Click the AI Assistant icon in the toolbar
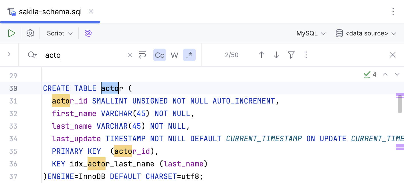Image resolution: width=404 pixels, height=183 pixels. pyautogui.click(x=88, y=33)
